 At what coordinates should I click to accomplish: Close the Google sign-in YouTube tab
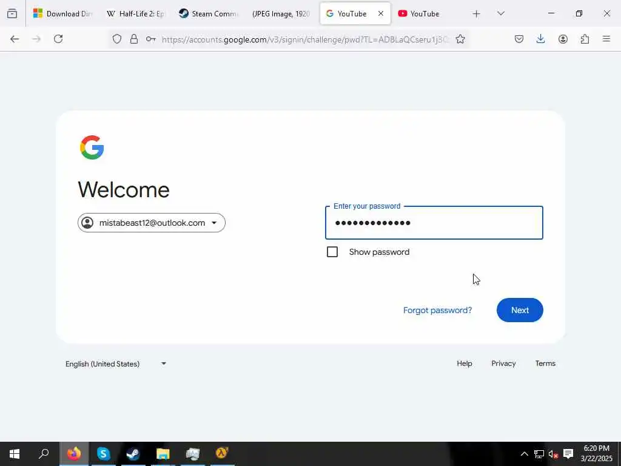381,13
